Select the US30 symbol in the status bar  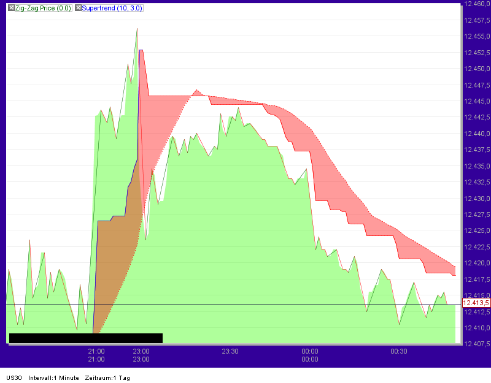tap(14, 378)
